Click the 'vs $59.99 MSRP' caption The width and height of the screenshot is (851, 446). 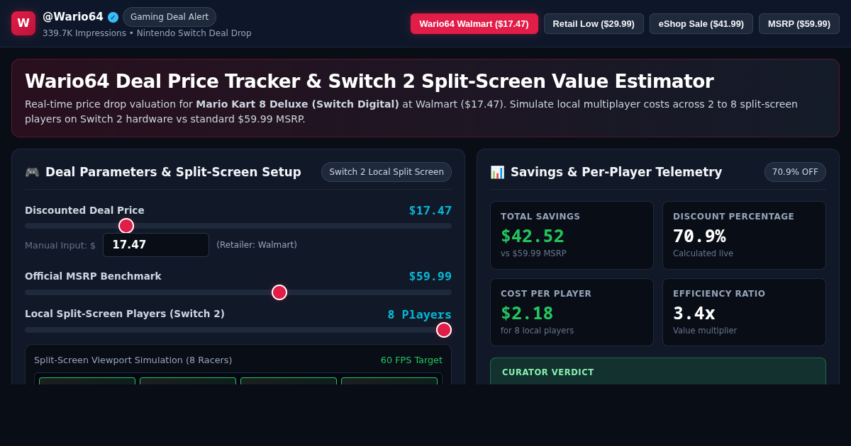pos(533,253)
